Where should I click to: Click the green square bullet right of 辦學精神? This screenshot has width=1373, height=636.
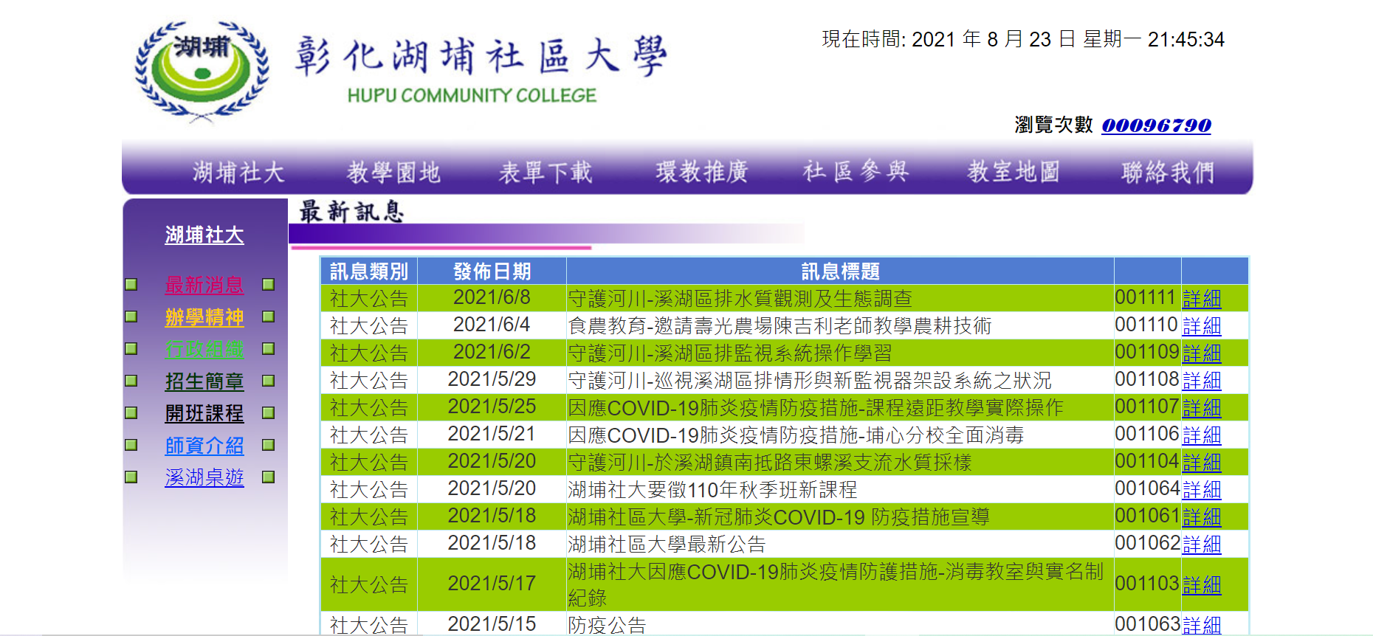pos(269,317)
